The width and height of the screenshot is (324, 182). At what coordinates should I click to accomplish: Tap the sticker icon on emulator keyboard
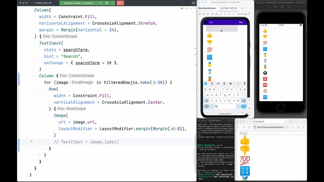pyautogui.click(x=212, y=83)
